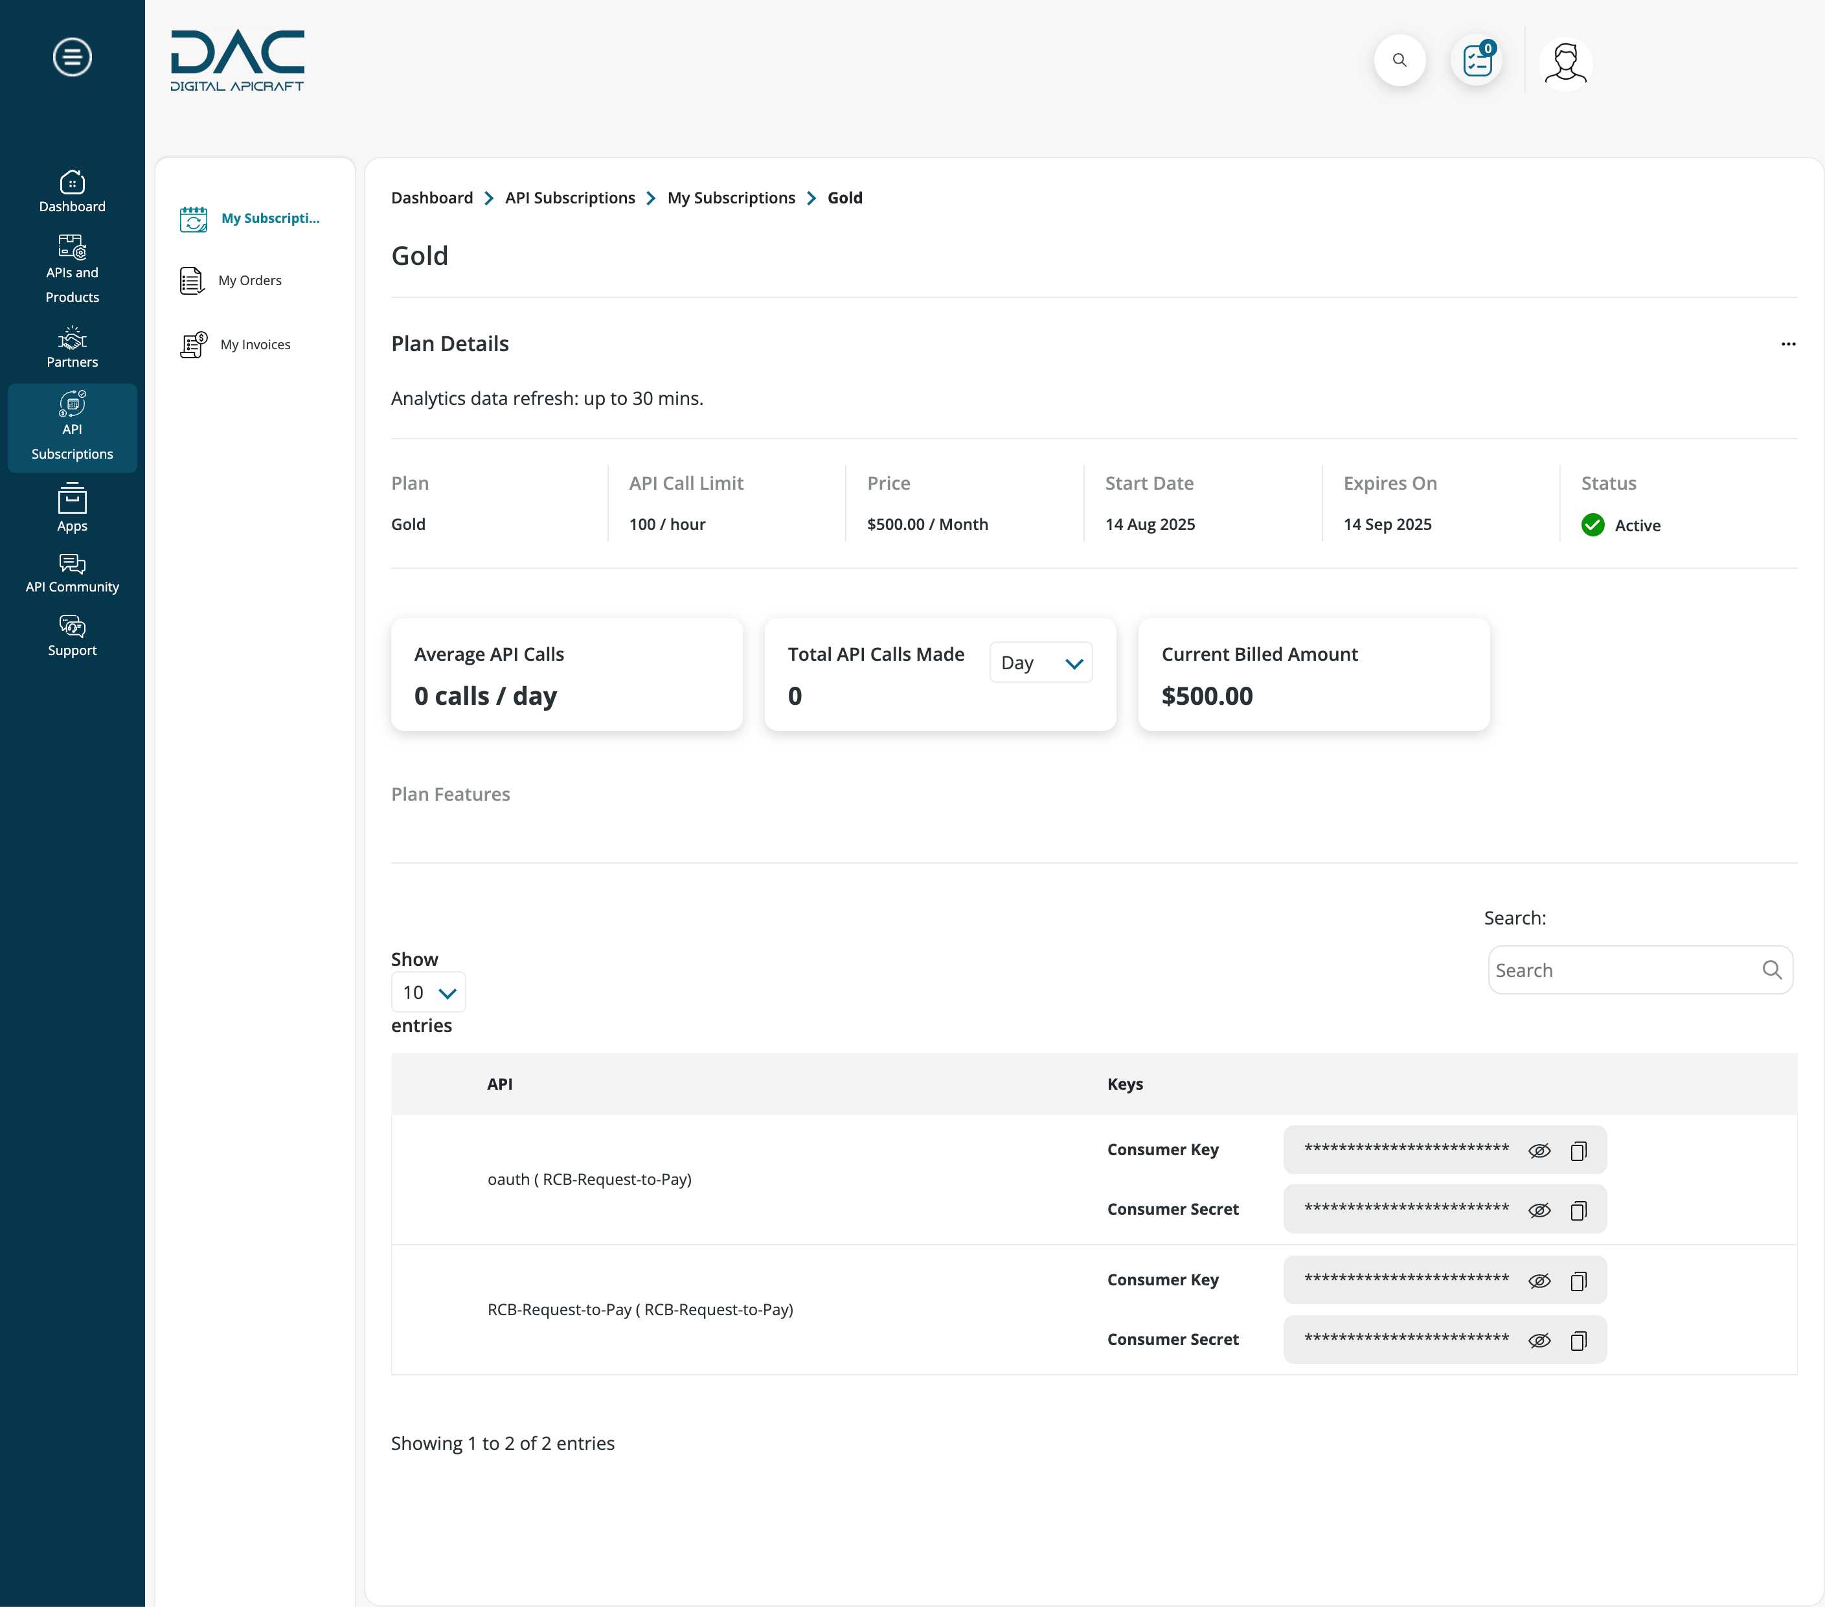Click the masked oauth Consumer Key field

[1445, 1151]
